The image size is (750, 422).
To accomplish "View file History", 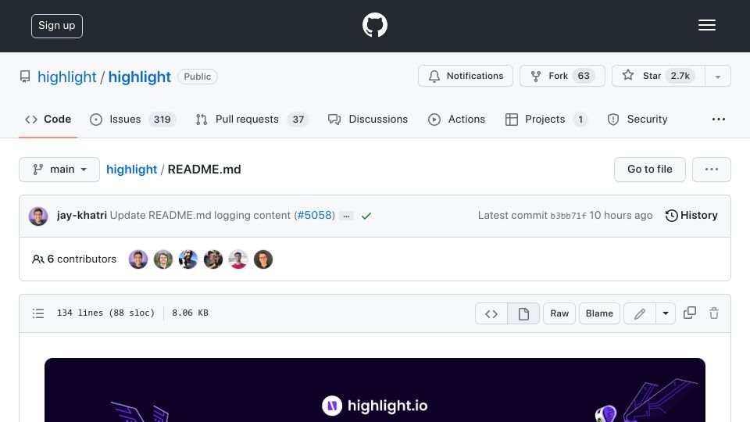I will point(691,216).
